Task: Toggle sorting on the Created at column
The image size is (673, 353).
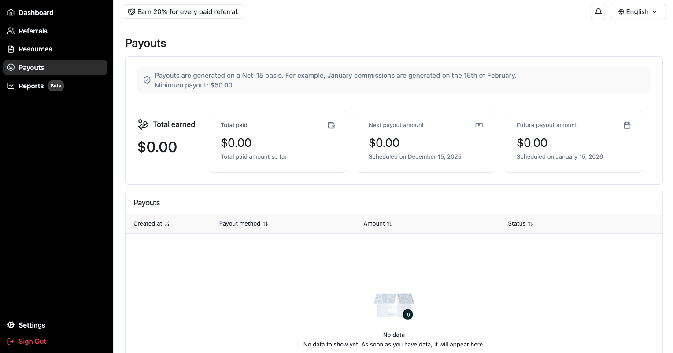Action: [166, 224]
